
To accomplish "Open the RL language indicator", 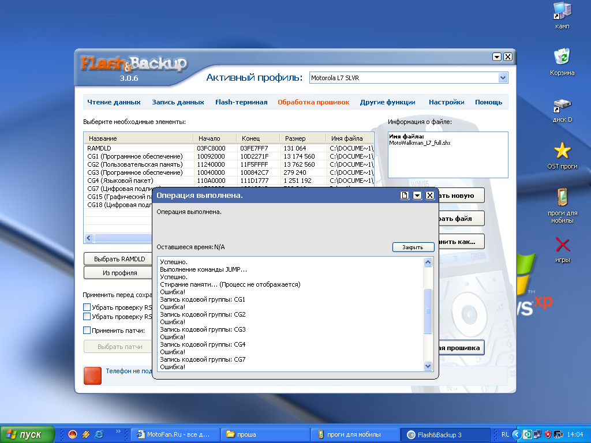I will click(x=505, y=434).
